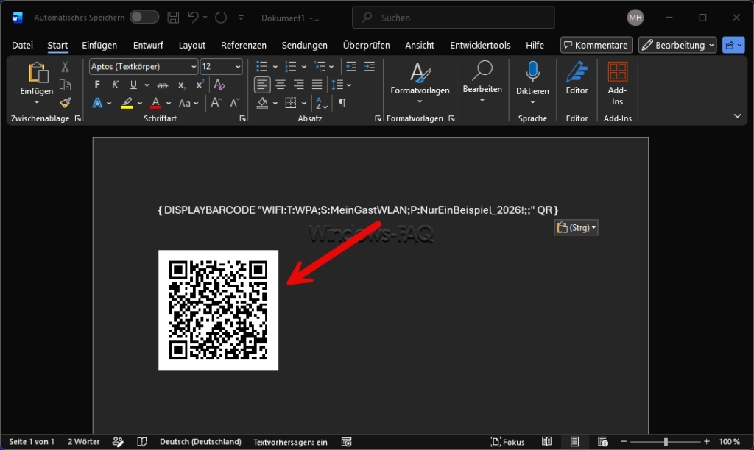Undo the last action
The width and height of the screenshot is (754, 450).
point(194,18)
